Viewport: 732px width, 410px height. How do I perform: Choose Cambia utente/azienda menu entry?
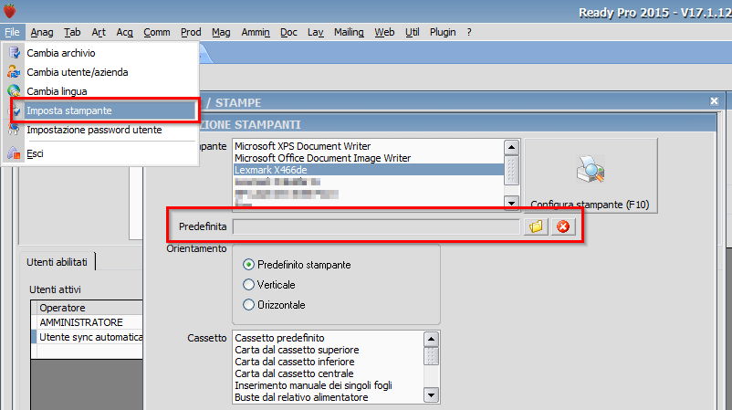[x=99, y=72]
